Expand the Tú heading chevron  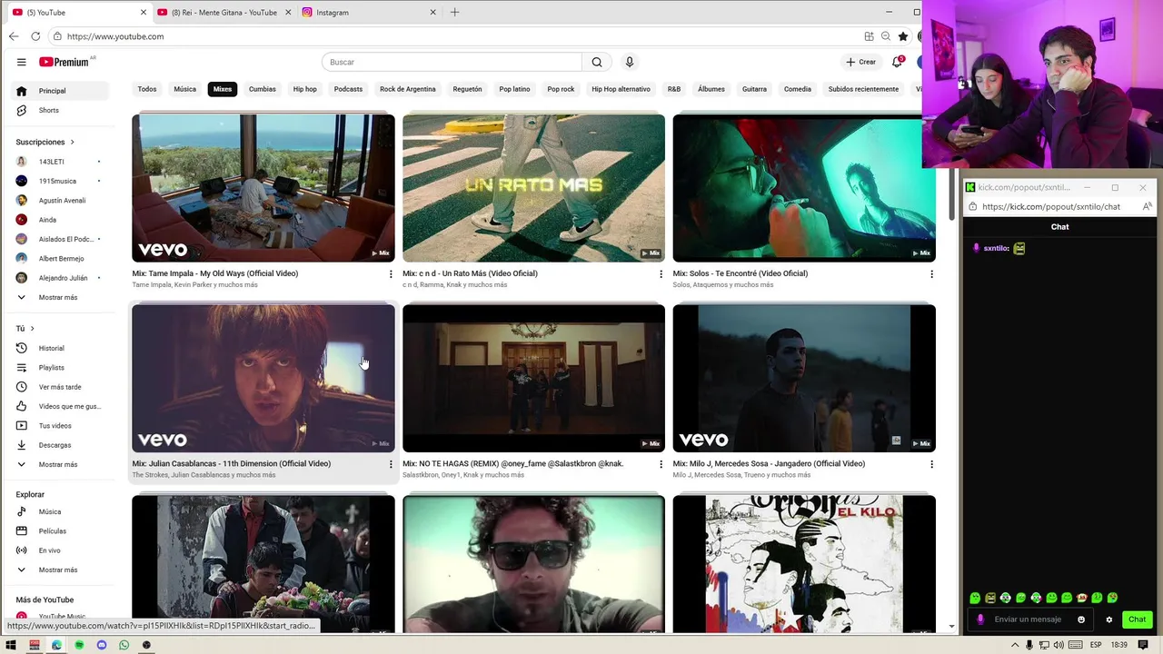coord(32,328)
